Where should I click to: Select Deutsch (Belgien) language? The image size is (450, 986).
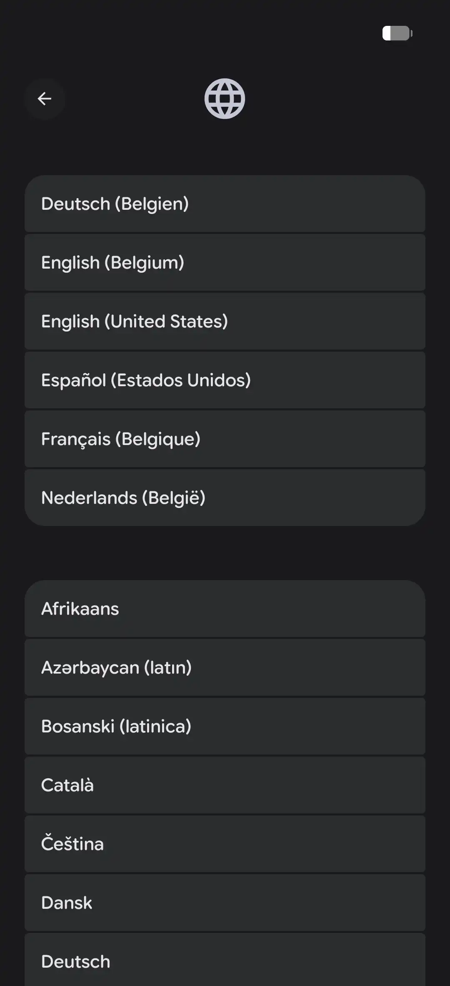pos(225,204)
